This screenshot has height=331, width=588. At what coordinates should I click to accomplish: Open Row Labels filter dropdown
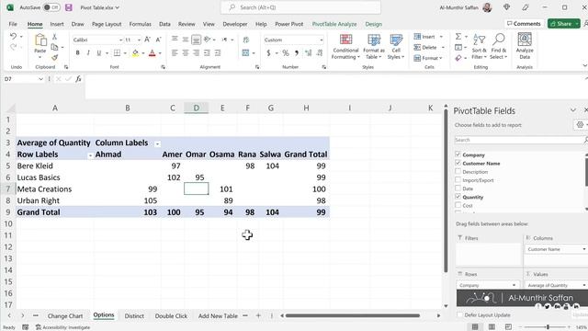click(x=90, y=155)
